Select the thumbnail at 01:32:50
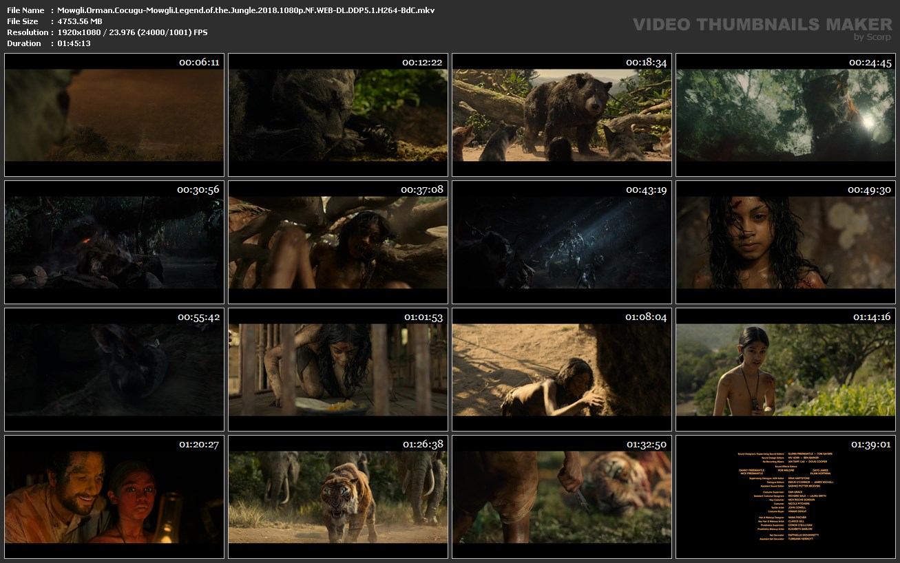Viewport: 900px width, 563px height. (561, 497)
